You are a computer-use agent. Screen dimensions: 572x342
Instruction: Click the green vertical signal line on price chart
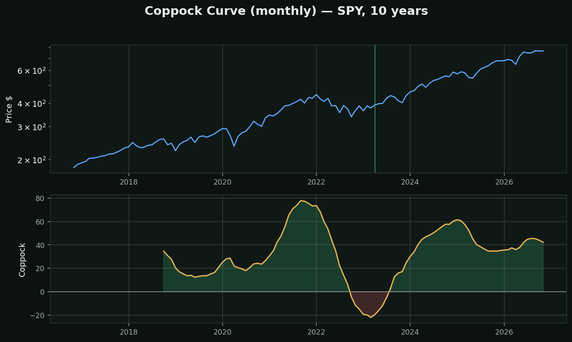[375, 109]
